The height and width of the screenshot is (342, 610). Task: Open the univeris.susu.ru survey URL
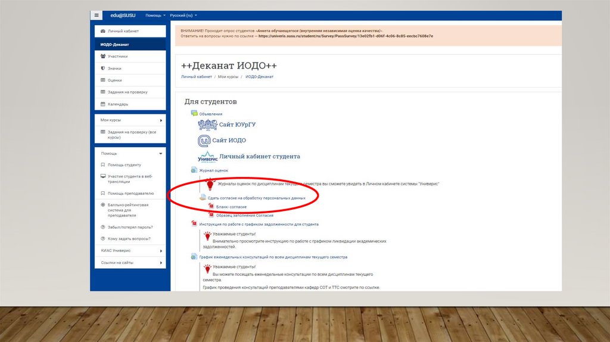pyautogui.click(x=346, y=36)
